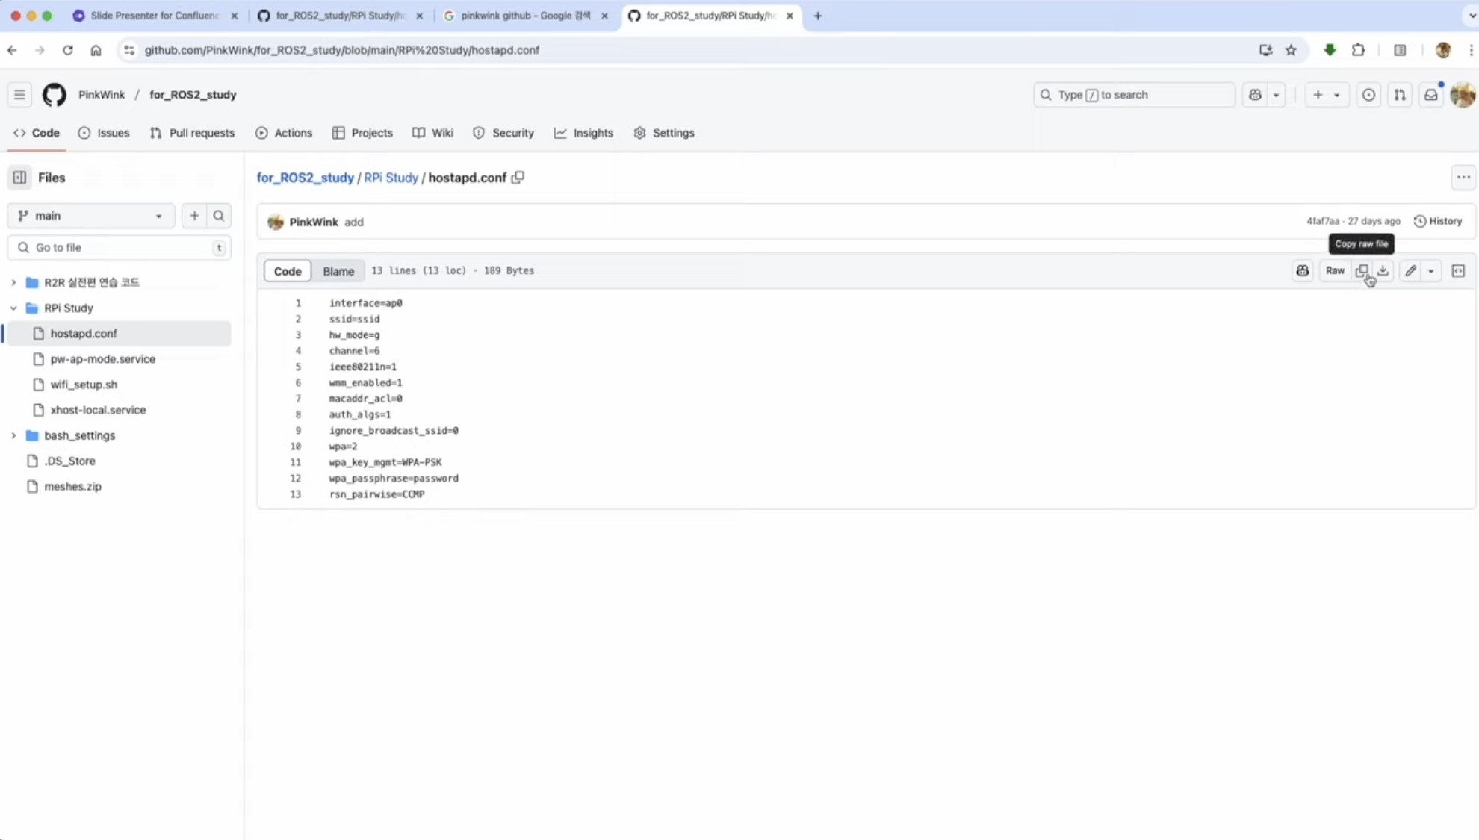The height and width of the screenshot is (840, 1479).
Task: Click the Copilot icon in file toolbar
Action: click(x=1303, y=271)
